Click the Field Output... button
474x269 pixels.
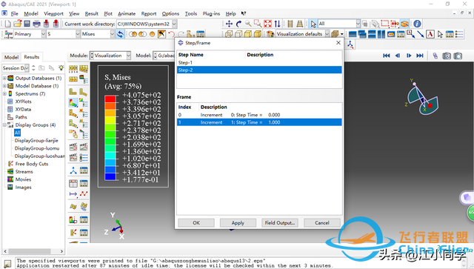(280, 223)
